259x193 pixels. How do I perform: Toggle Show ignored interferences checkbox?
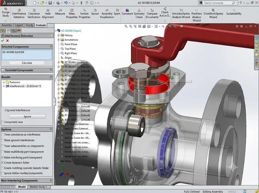(3, 140)
